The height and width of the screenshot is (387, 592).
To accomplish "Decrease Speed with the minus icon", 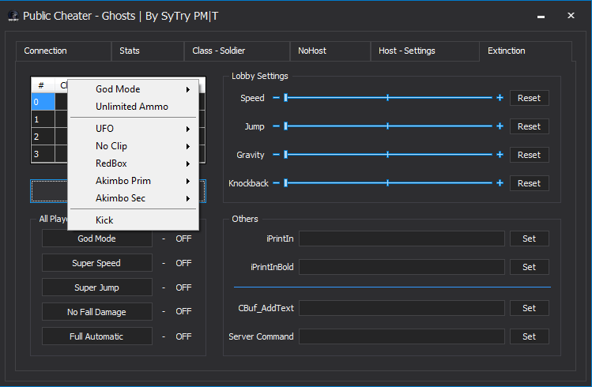I will pyautogui.click(x=277, y=98).
